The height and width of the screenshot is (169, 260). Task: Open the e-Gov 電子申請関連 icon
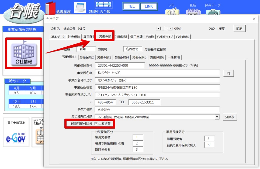tap(16, 138)
